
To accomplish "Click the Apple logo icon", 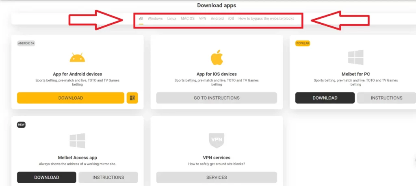I will click(x=217, y=58).
